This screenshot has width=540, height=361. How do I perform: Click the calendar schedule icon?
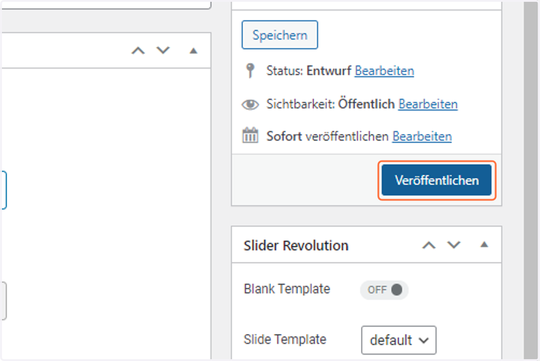pyautogui.click(x=250, y=135)
